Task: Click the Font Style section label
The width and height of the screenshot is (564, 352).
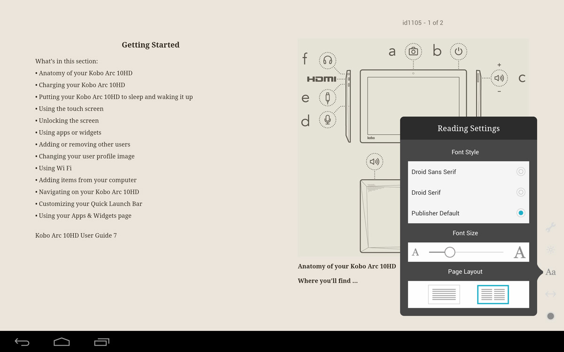Action: (465, 152)
